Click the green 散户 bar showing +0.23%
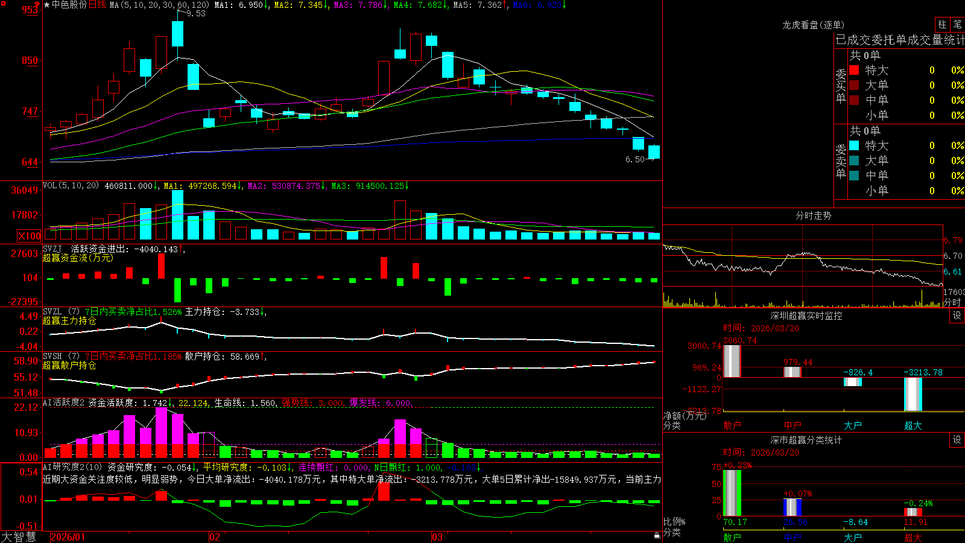 point(732,493)
